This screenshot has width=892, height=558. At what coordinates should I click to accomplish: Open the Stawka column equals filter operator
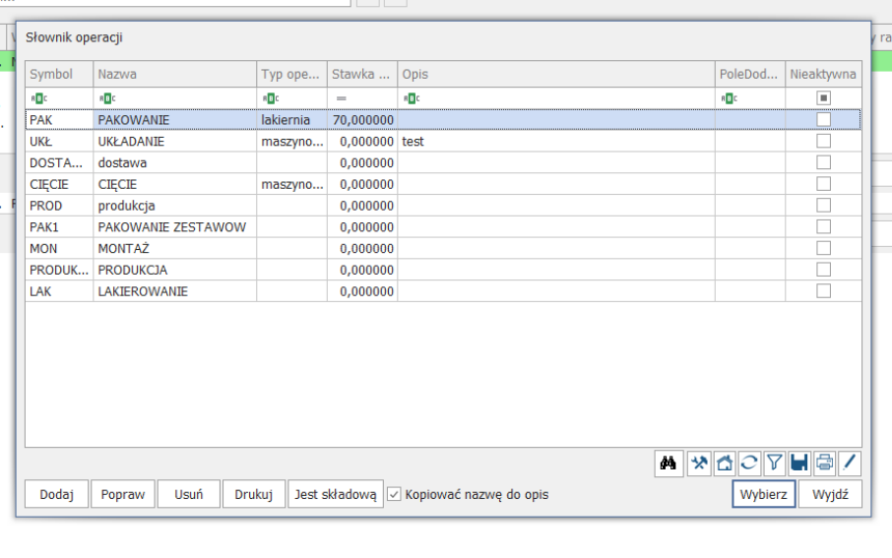[341, 97]
